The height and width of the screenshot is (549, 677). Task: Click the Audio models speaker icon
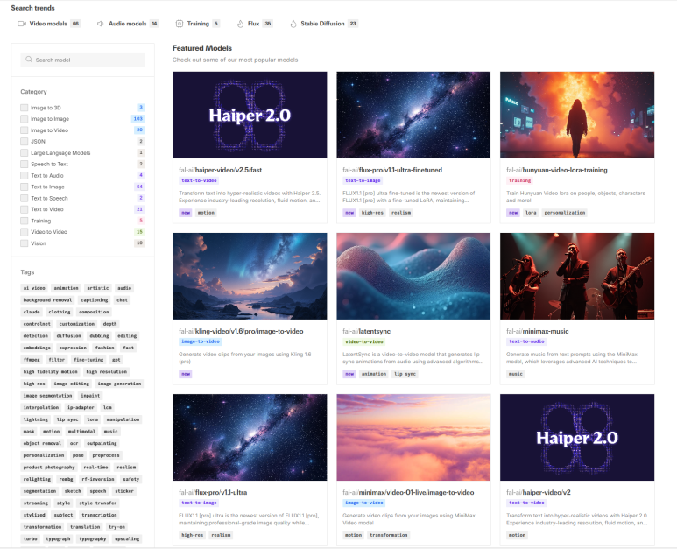click(x=100, y=24)
